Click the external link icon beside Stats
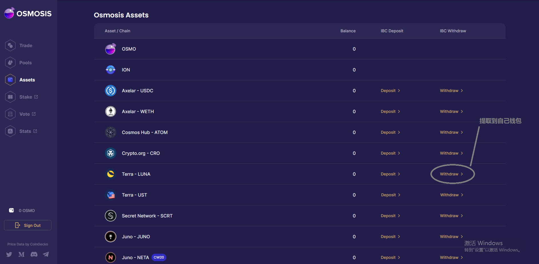 coord(35,131)
